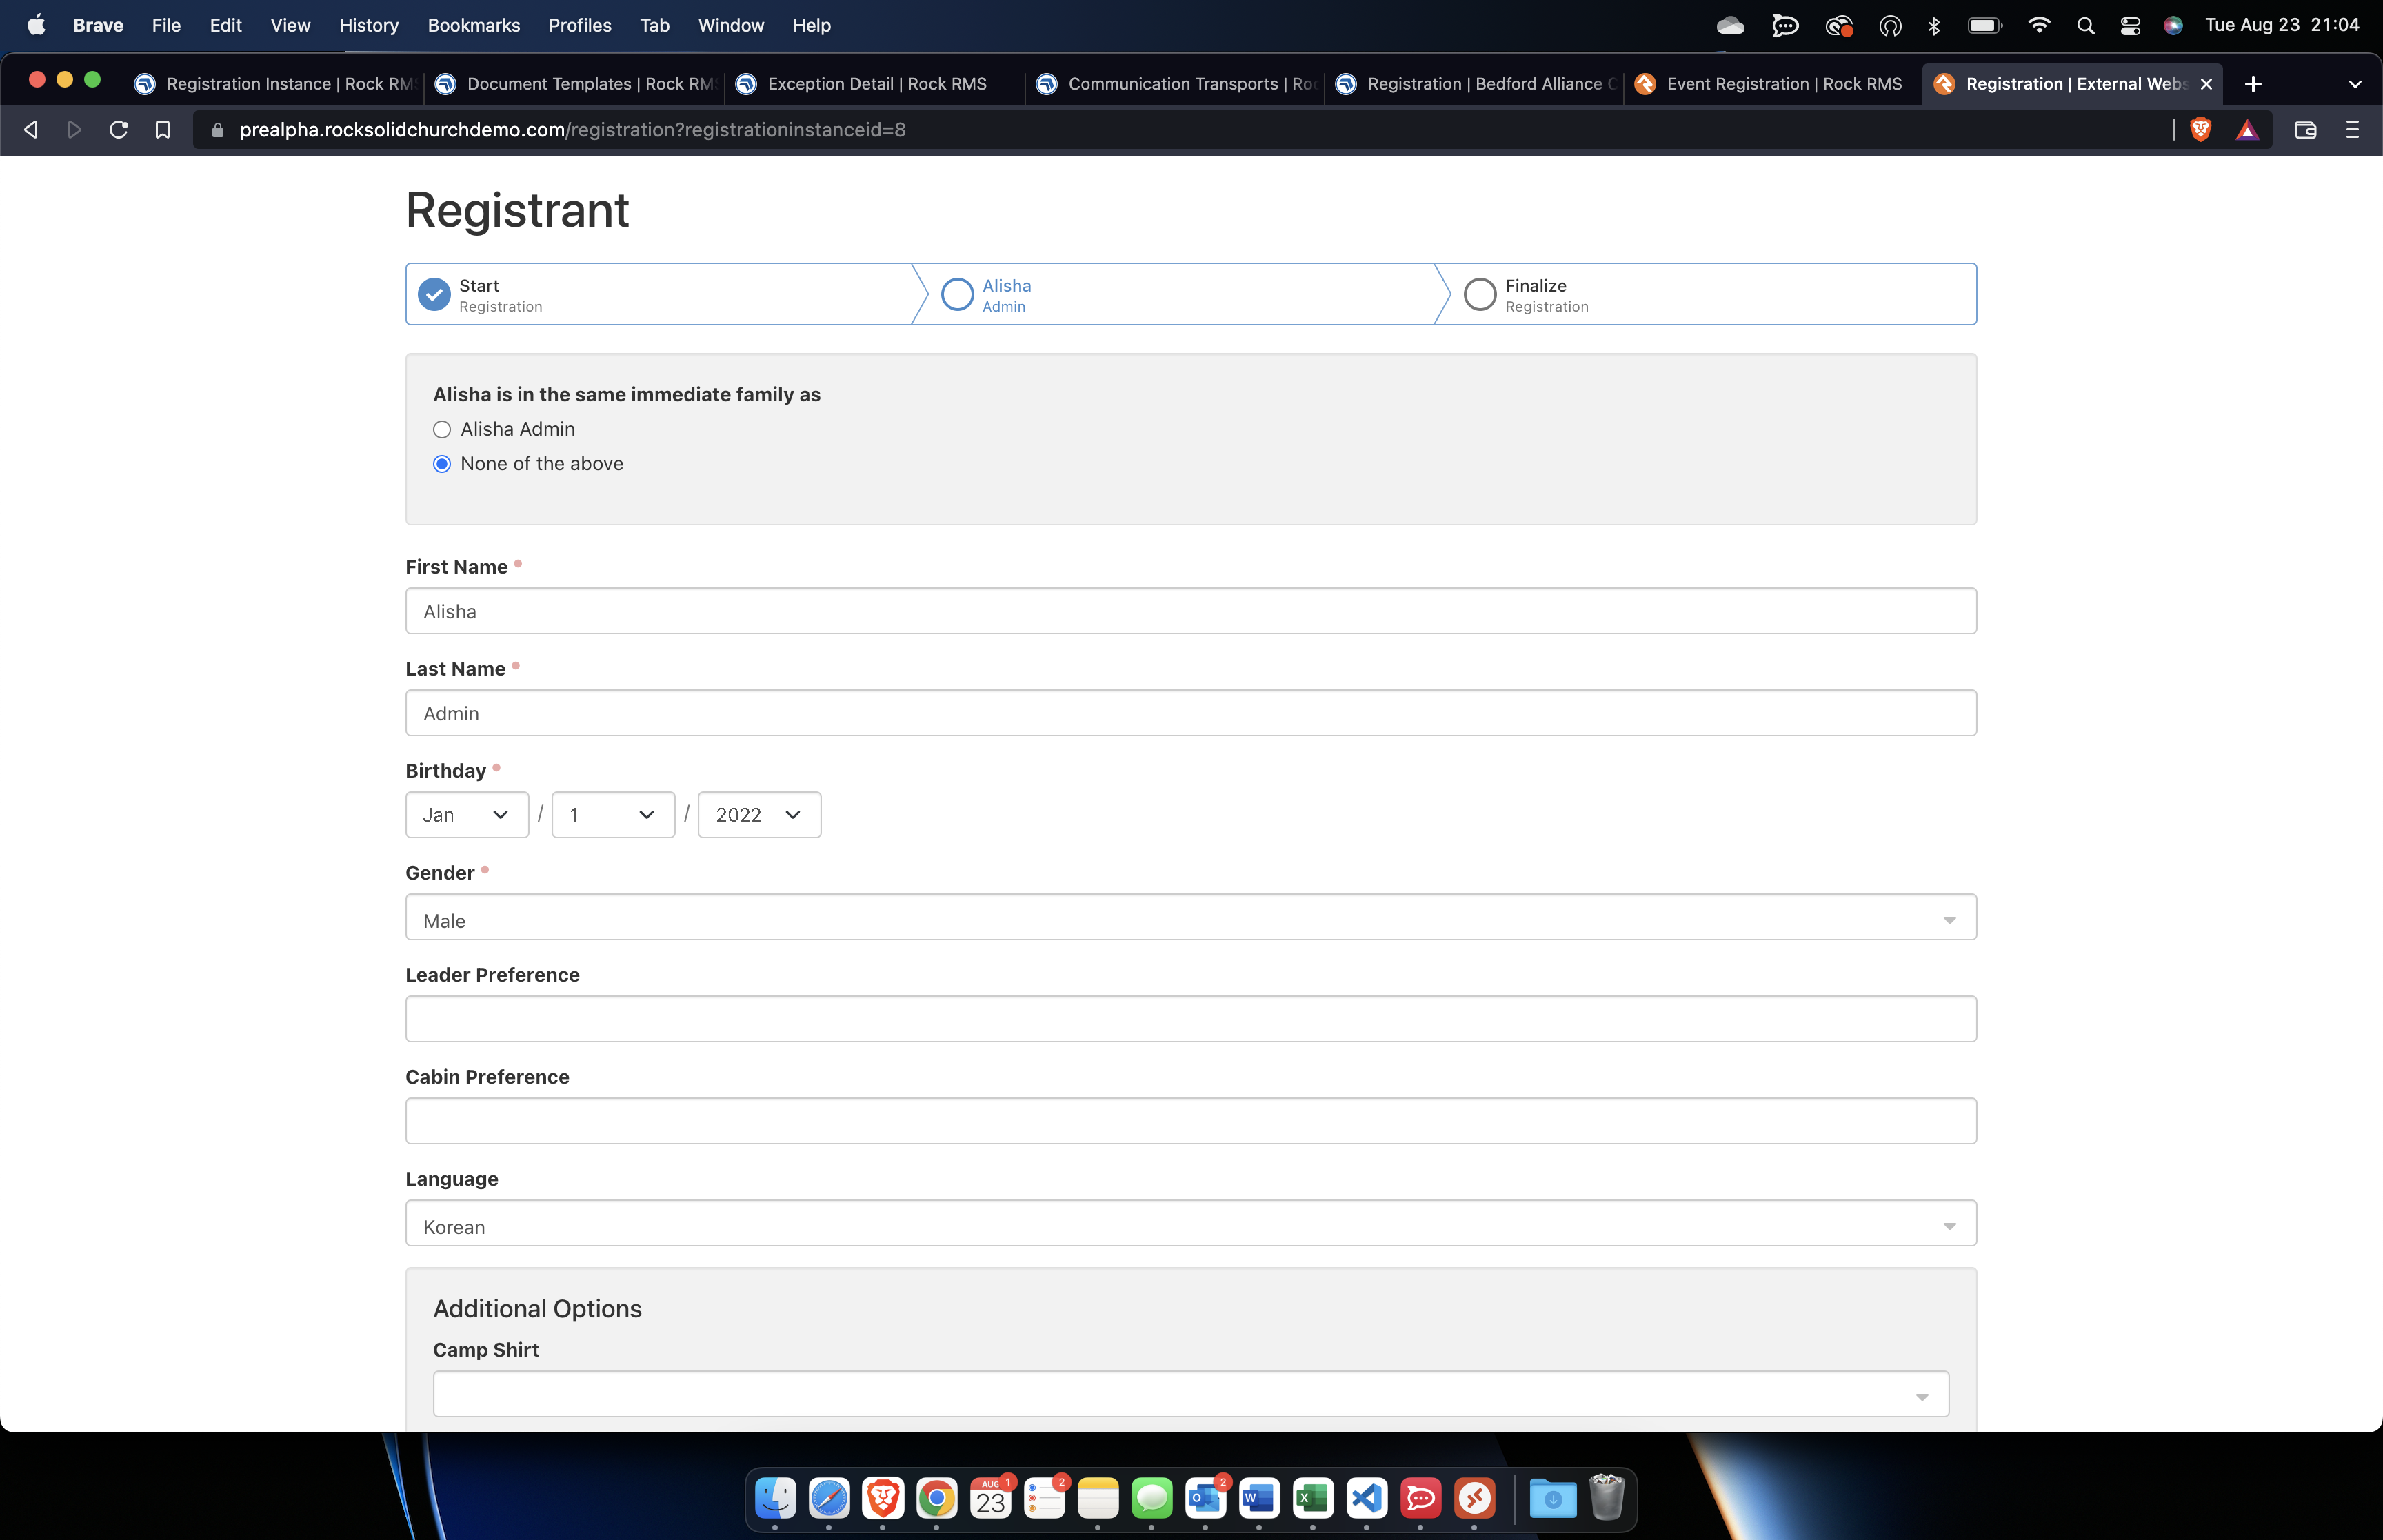Go back using browser back arrow

point(31,130)
